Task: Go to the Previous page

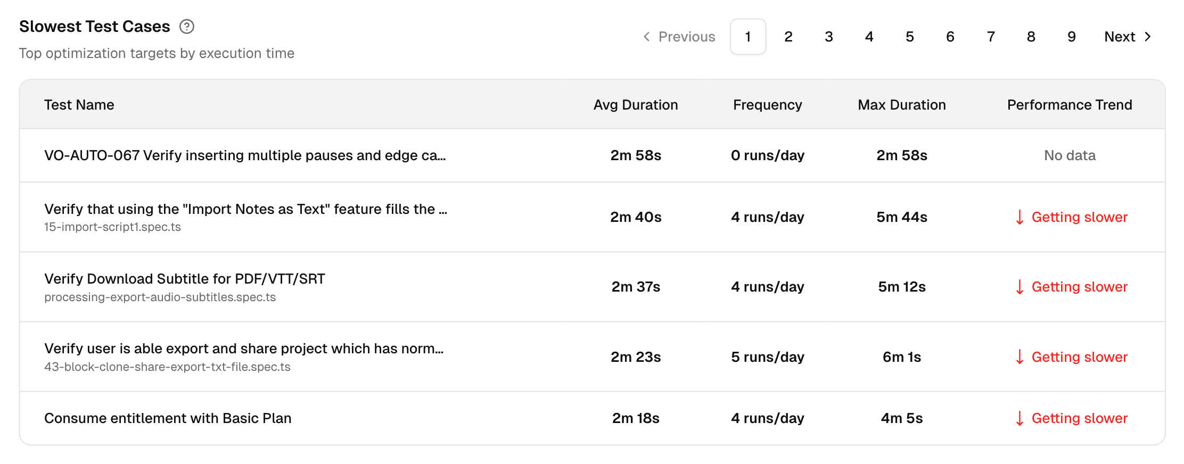Action: 679,37
